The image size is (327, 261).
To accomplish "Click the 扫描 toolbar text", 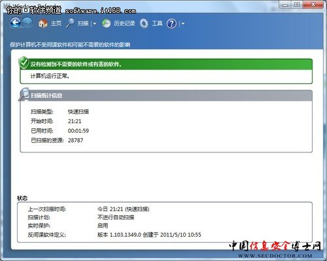I will coord(83,24).
